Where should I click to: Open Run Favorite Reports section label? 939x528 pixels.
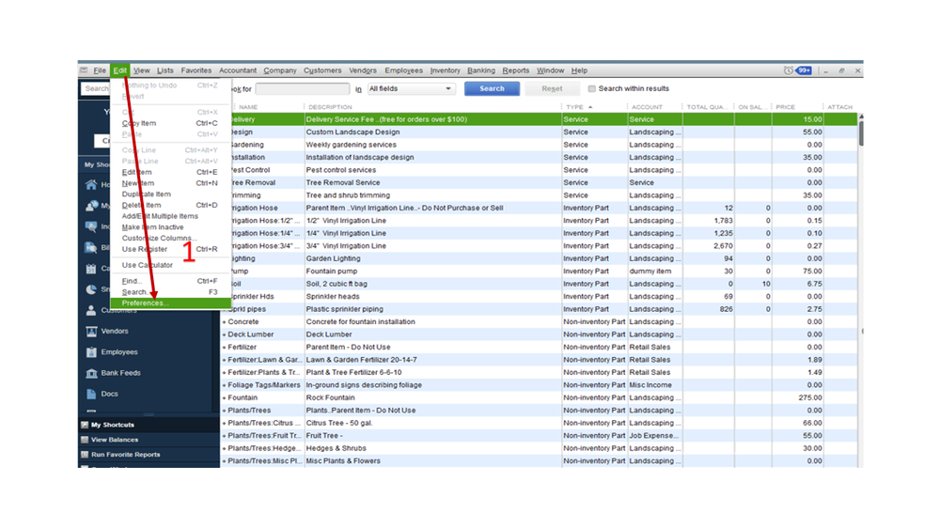[125, 455]
